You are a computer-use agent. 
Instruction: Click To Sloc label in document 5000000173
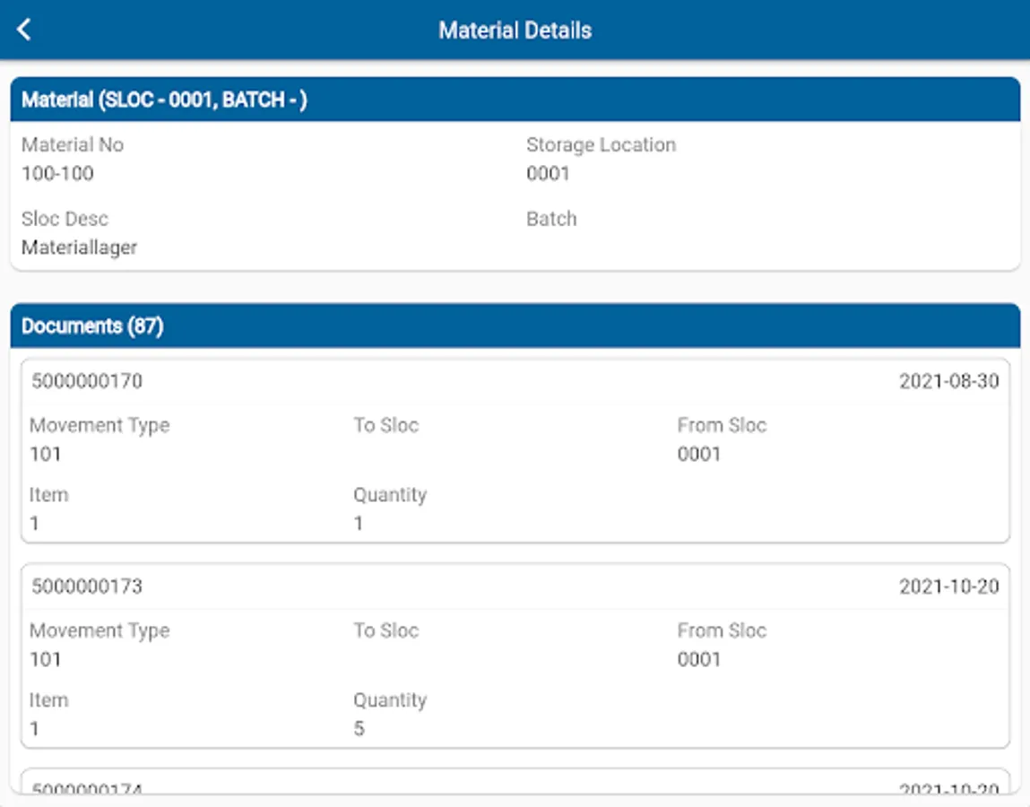click(385, 630)
